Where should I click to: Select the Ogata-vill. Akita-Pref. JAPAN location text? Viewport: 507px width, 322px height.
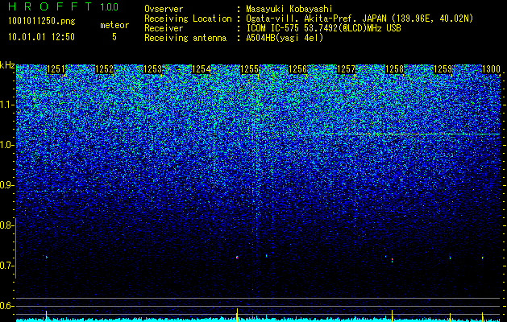click(x=359, y=19)
